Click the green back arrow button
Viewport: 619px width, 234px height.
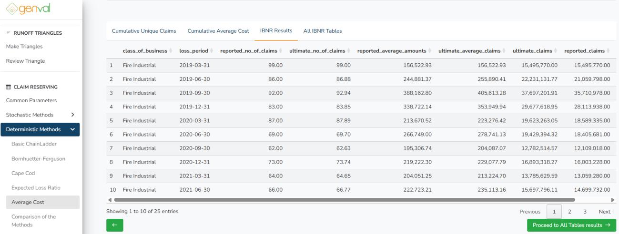point(115,225)
